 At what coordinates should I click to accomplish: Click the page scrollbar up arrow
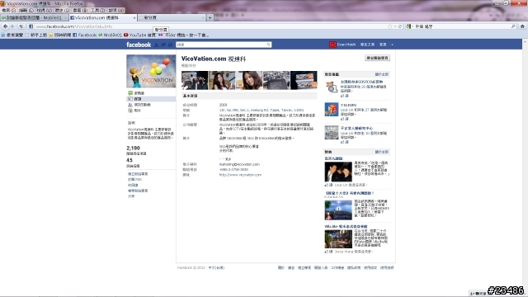[x=525, y=42]
